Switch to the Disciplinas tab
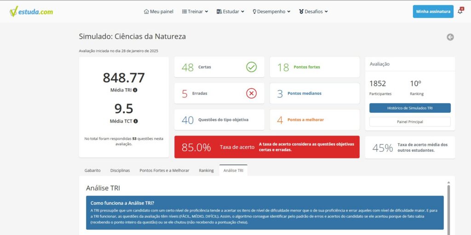471x235 pixels. tap(120, 171)
